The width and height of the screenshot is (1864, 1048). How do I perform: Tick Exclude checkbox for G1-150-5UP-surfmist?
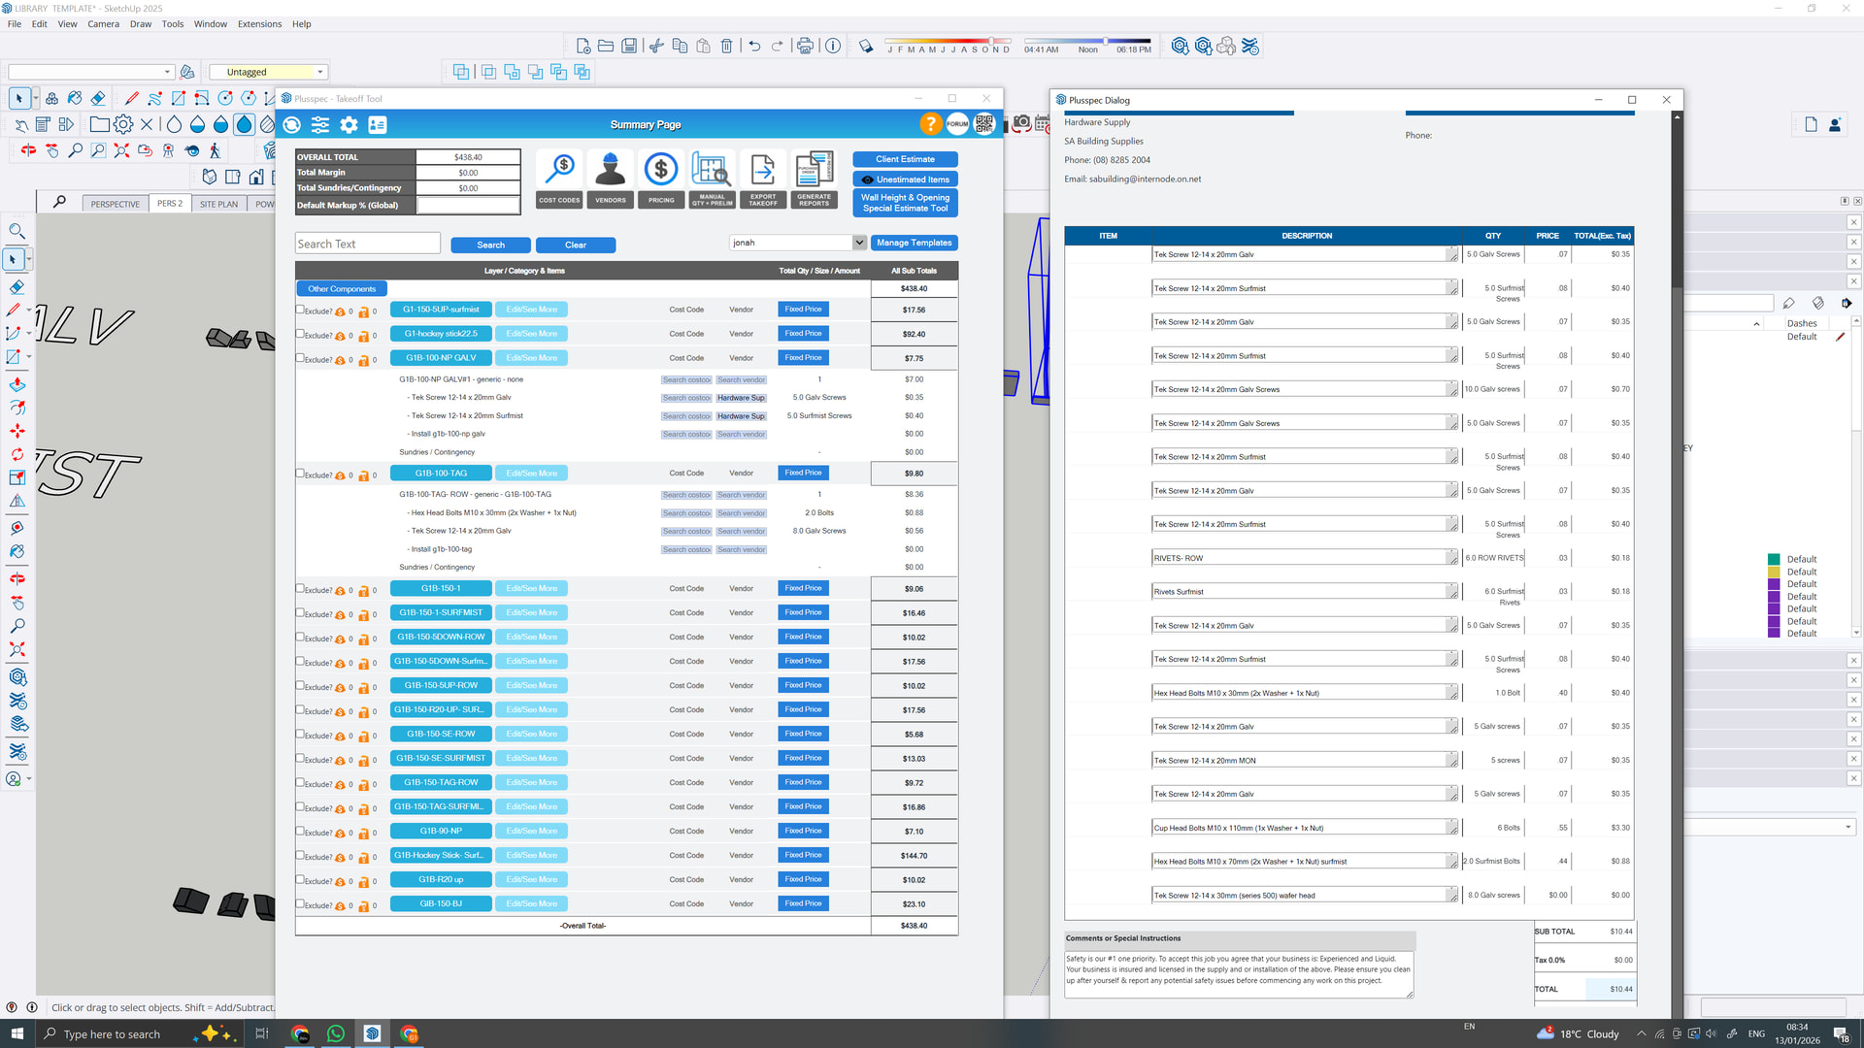coord(300,310)
